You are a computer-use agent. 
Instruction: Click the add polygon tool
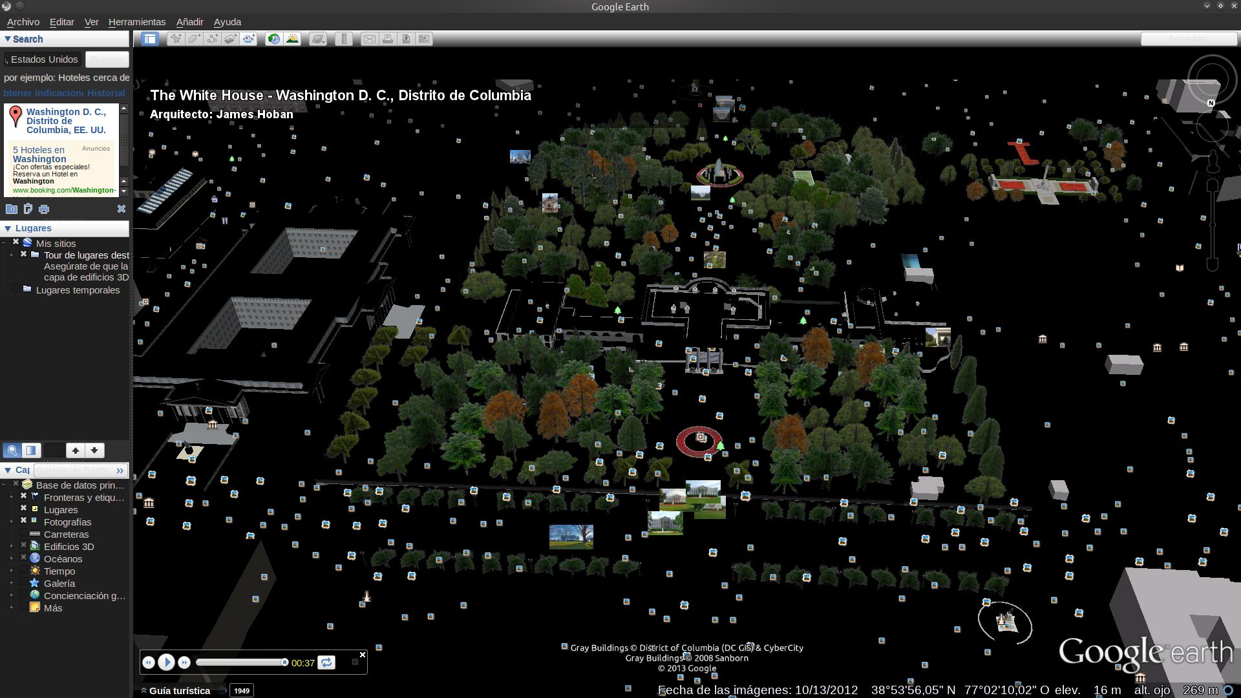point(194,39)
